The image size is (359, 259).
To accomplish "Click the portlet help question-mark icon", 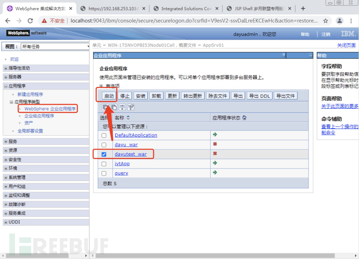I will point(284,55).
